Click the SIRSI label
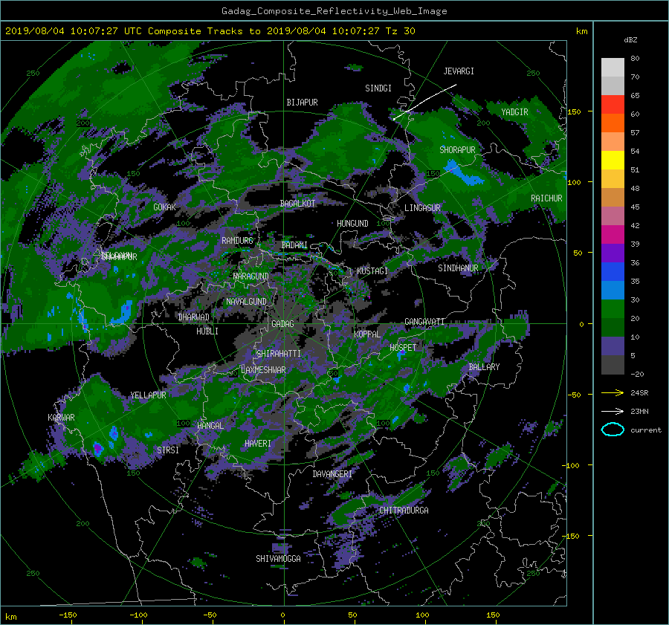The height and width of the screenshot is (625, 669). pyautogui.click(x=168, y=450)
